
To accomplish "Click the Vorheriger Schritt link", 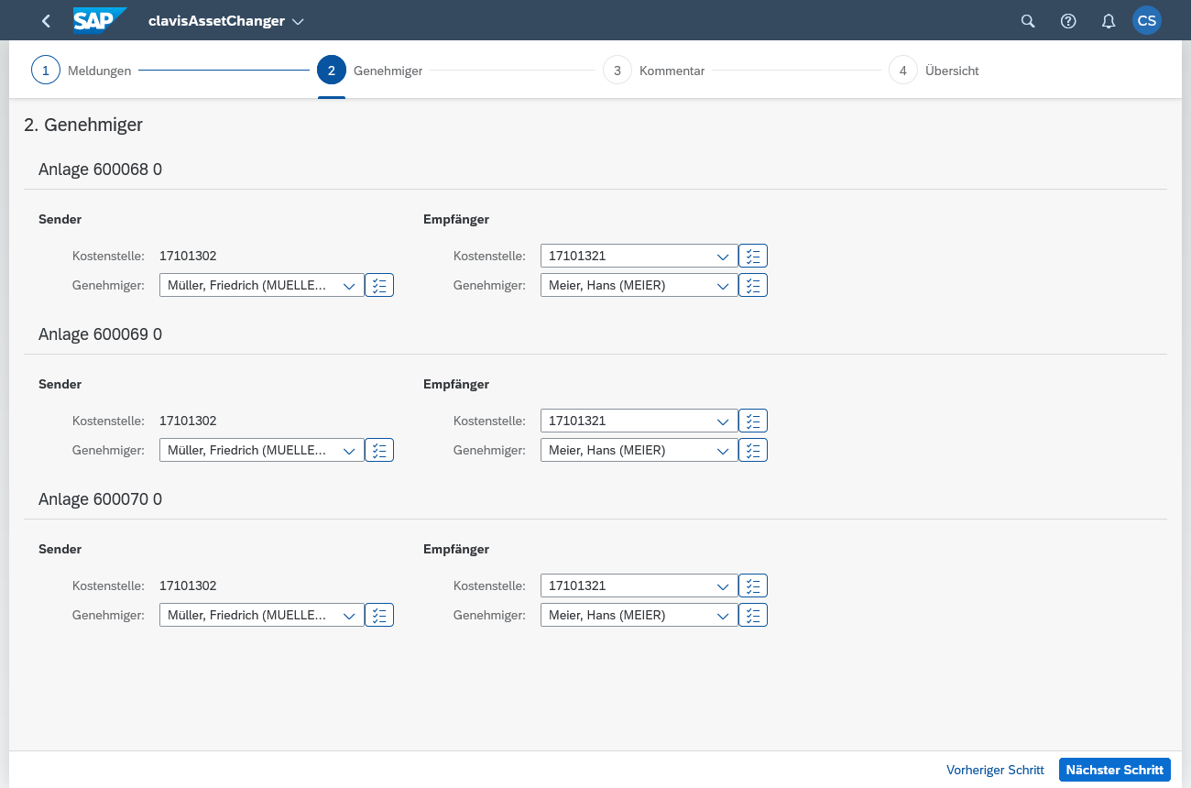I will [x=995, y=770].
